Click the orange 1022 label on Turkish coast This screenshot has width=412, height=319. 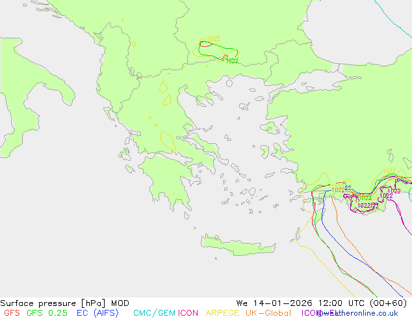338,189
